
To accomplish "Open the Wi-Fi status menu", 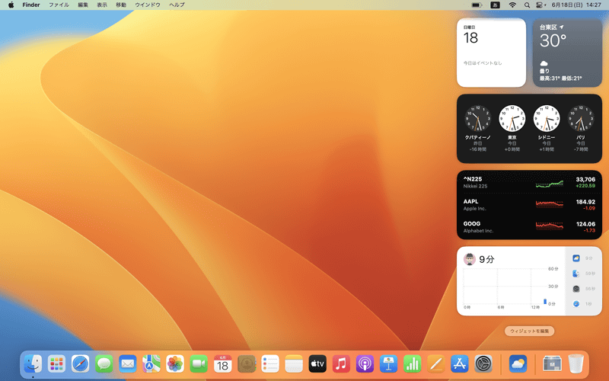I will pos(512,5).
